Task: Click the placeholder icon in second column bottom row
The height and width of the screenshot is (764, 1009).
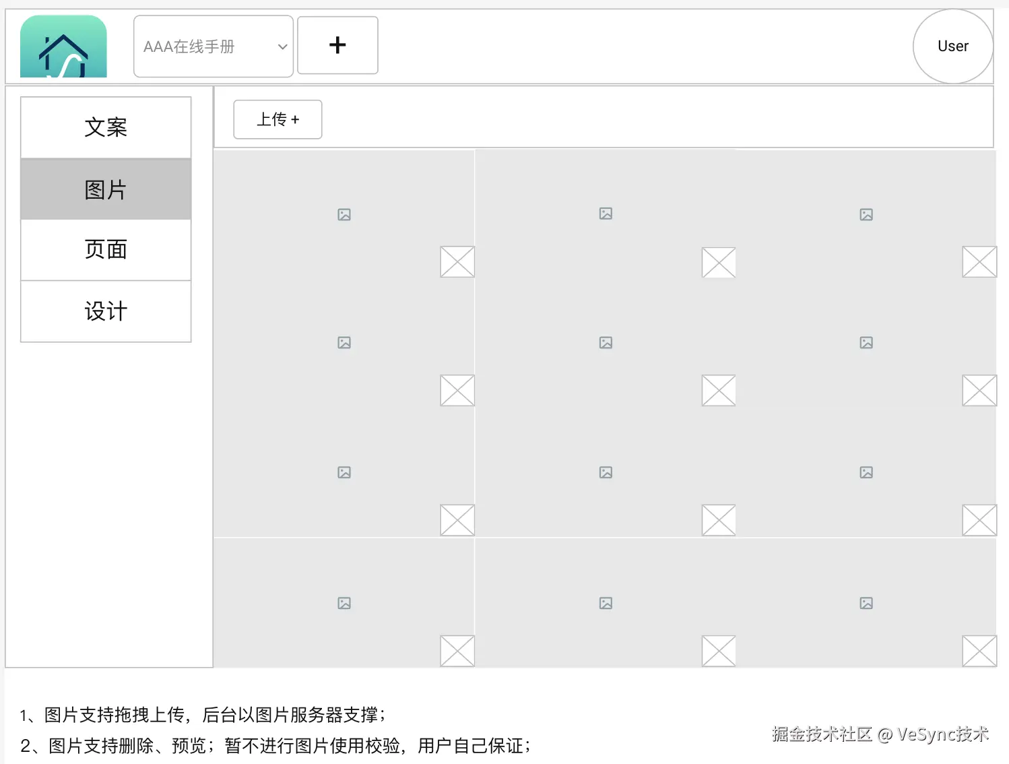Action: (x=605, y=602)
